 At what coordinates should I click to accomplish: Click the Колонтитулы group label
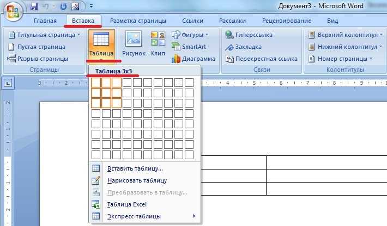tap(345, 70)
